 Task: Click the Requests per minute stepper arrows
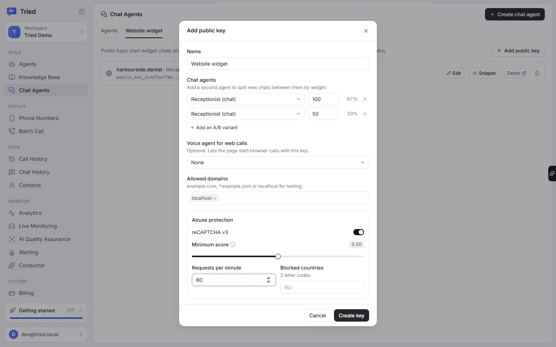pyautogui.click(x=268, y=280)
